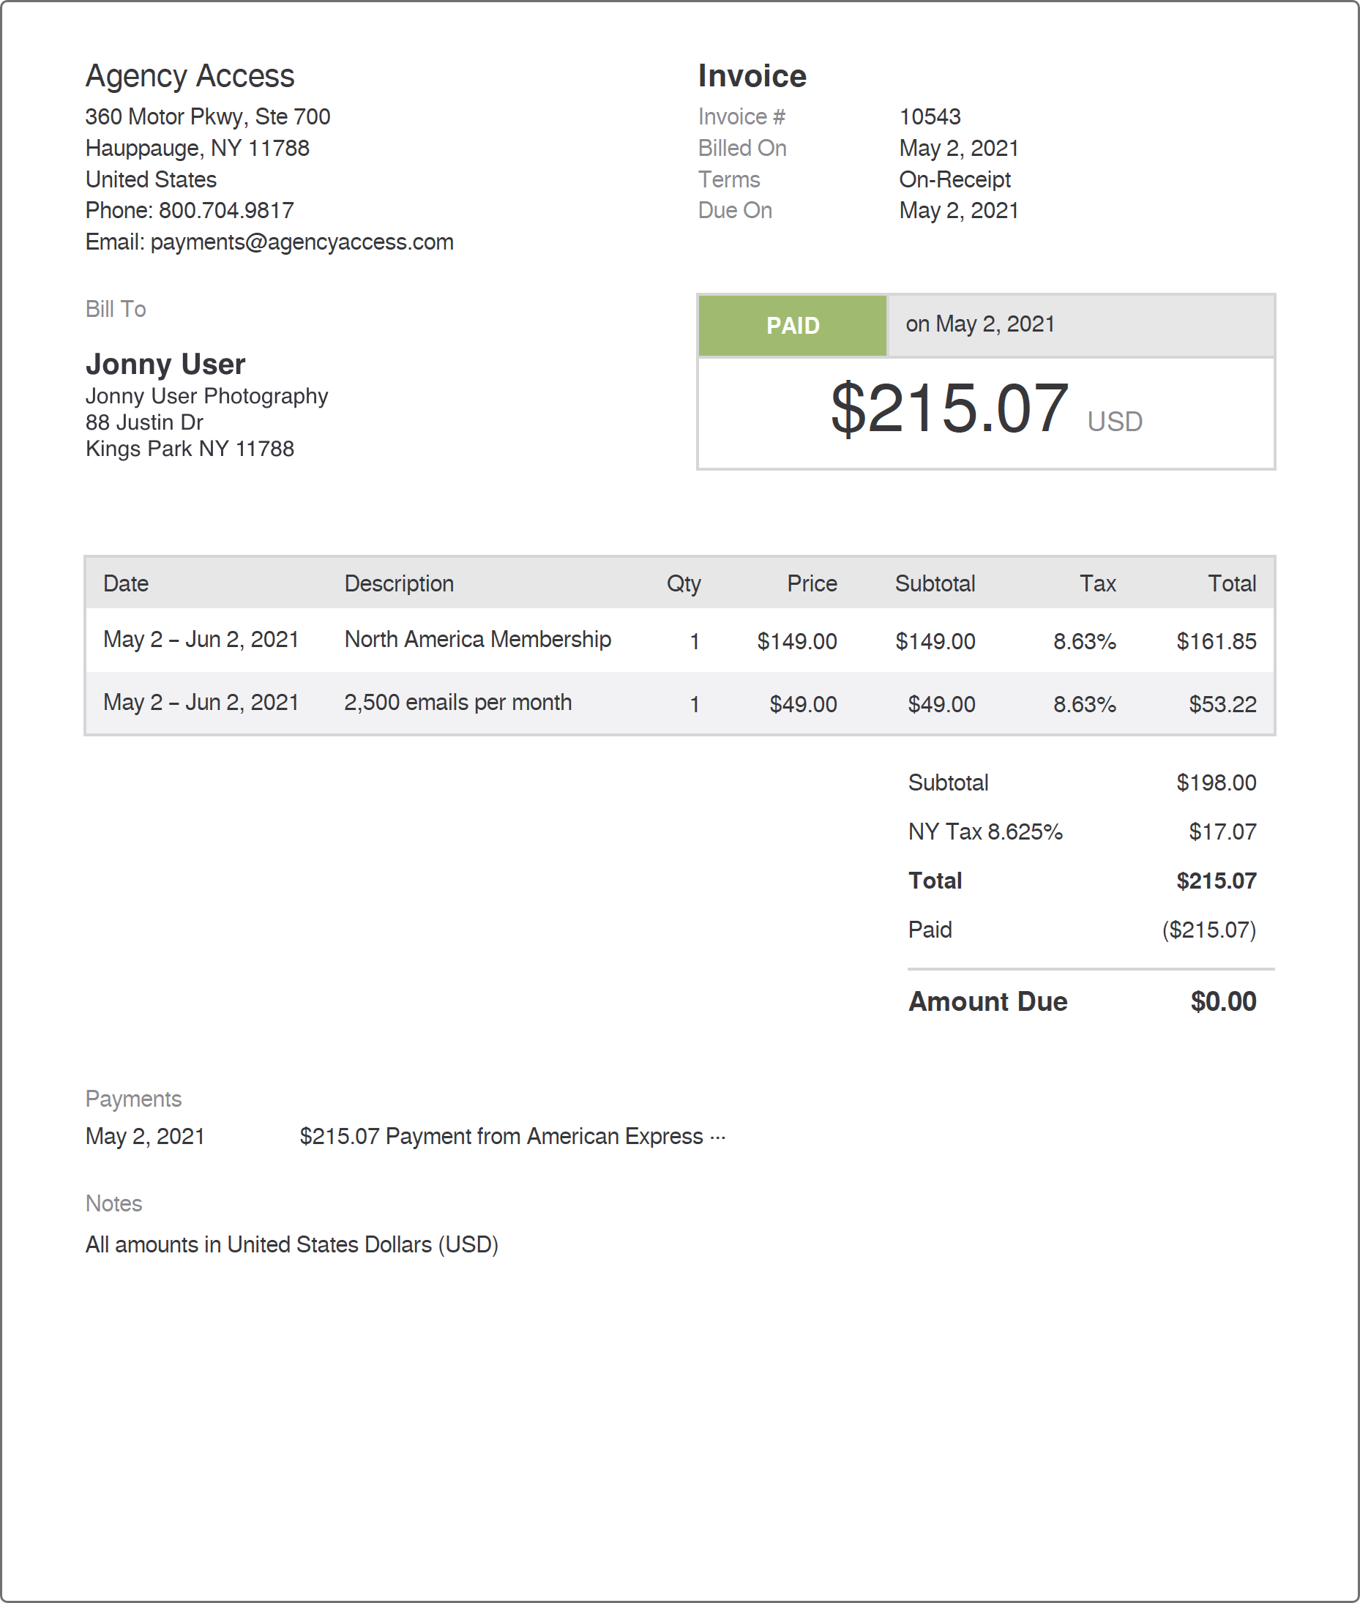Select the North America Membership row

point(679,640)
